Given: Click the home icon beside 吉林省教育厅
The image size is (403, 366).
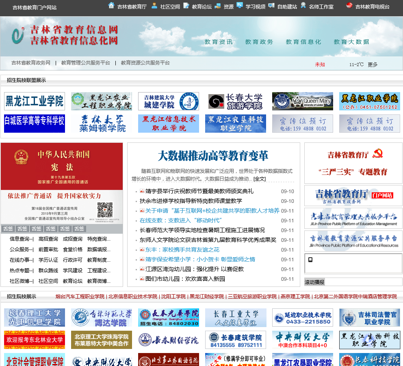Looking at the screenshot, I should pos(111,5).
